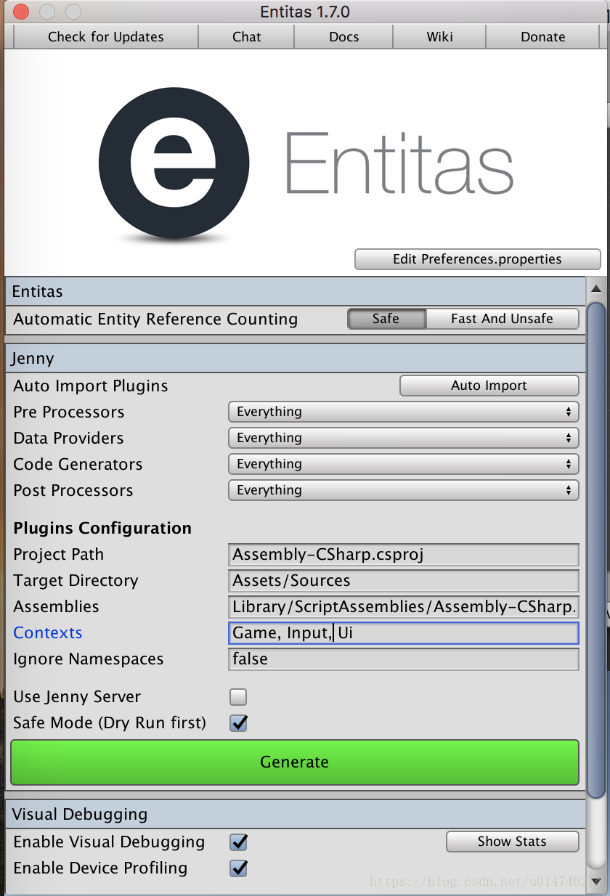This screenshot has height=896, width=610.
Task: Toggle Enable Device Profiling checkbox
Action: coord(238,868)
